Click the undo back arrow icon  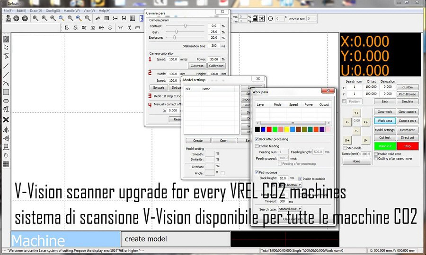[16, 18]
